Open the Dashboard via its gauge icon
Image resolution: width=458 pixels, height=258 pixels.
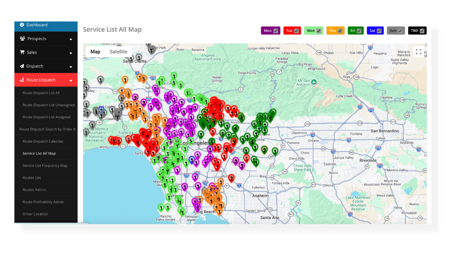(x=22, y=25)
